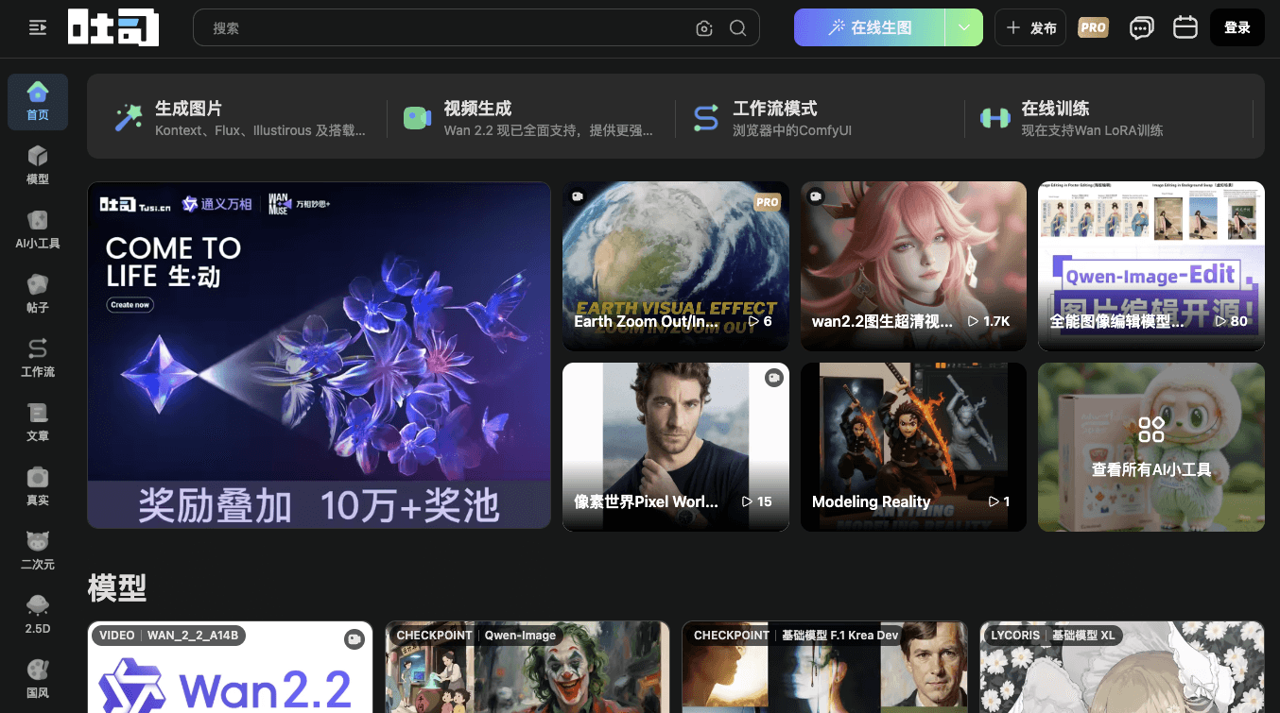Open the 全能图像编辑模型 Qwen-Image-Edit card
Viewport: 1280px width, 713px height.
1151,266
